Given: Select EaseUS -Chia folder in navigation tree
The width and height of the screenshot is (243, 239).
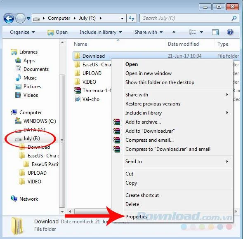Looking at the screenshot, I should coord(39,156).
